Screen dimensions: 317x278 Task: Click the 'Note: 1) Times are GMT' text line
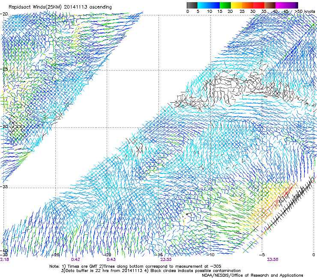click(135, 266)
